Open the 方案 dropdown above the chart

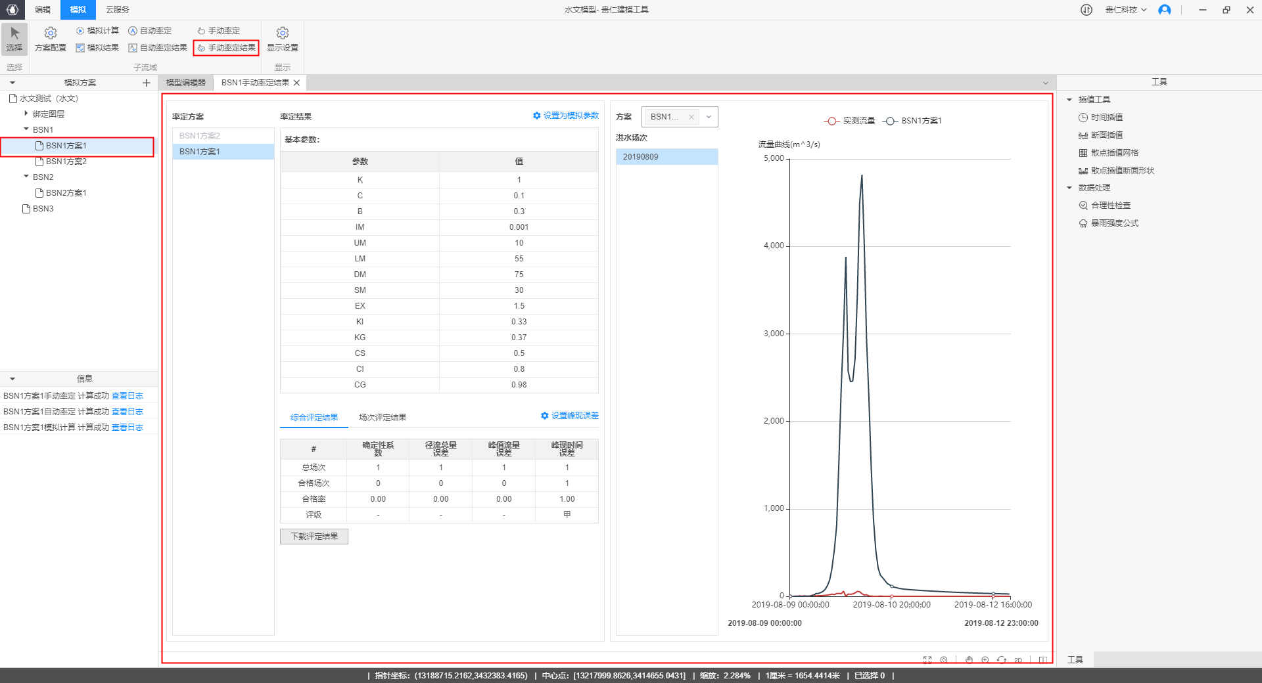[x=709, y=117]
